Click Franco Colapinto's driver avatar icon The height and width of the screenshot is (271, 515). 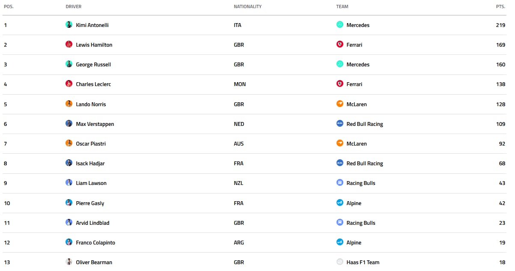(69, 242)
